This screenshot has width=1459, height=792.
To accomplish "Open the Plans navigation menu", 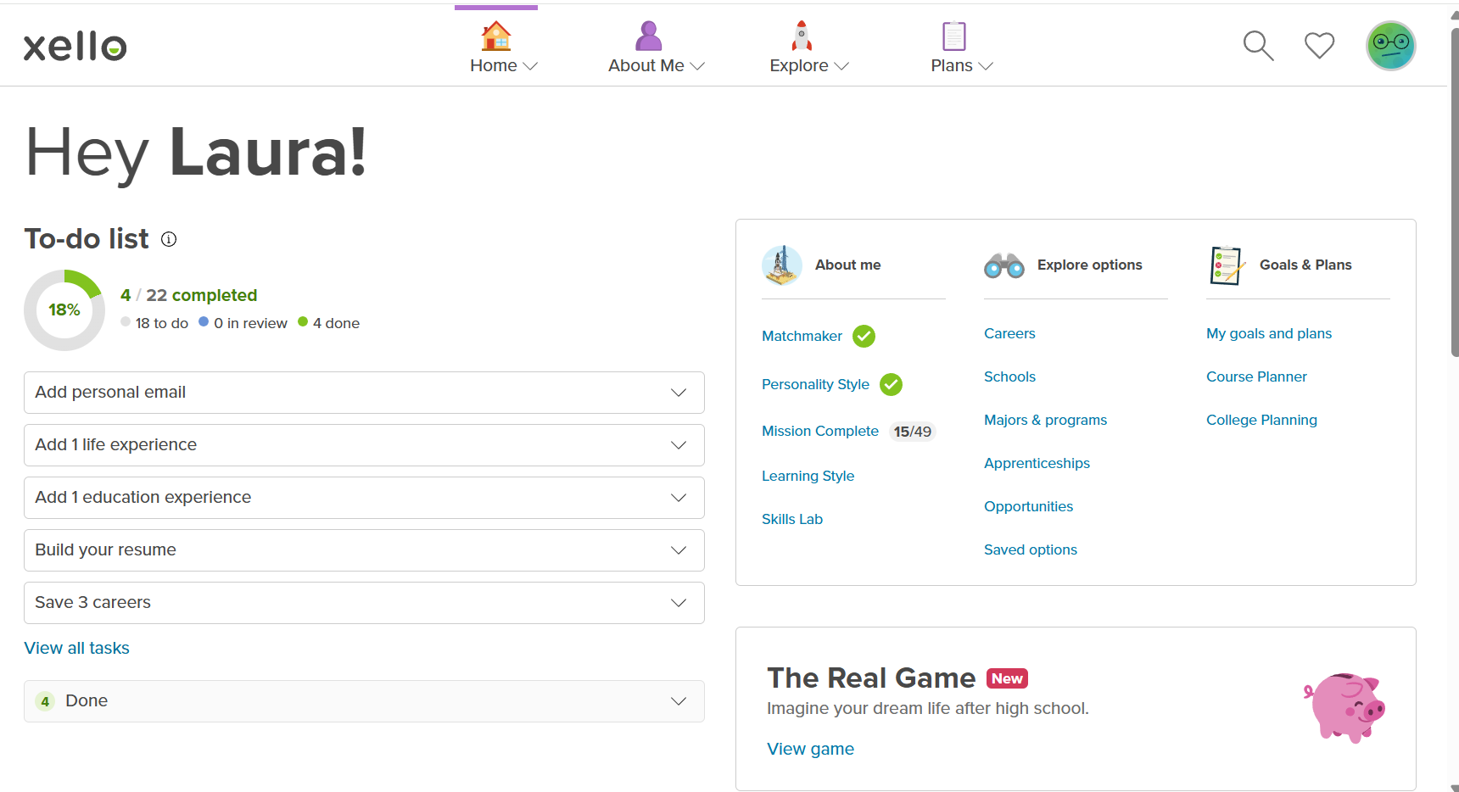I will click(961, 49).
